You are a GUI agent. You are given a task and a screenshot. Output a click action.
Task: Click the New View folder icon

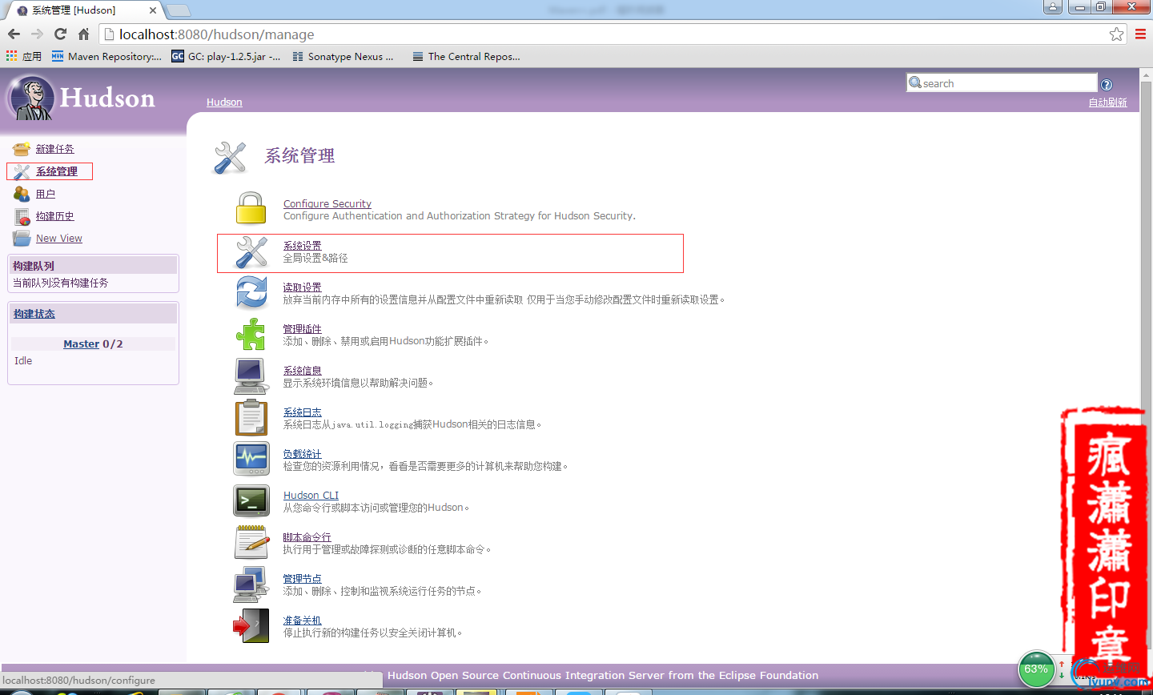coord(22,239)
